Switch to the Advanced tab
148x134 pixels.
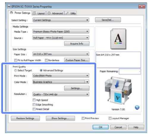(x=55, y=13)
